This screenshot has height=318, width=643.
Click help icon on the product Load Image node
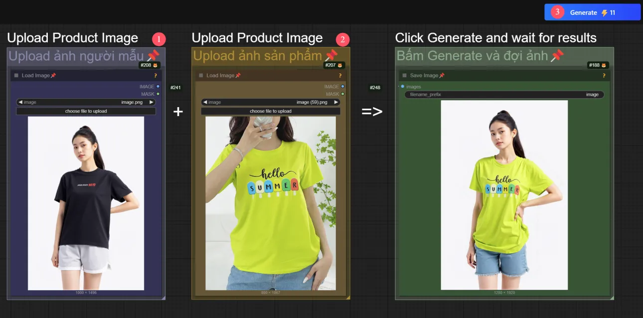tap(340, 76)
